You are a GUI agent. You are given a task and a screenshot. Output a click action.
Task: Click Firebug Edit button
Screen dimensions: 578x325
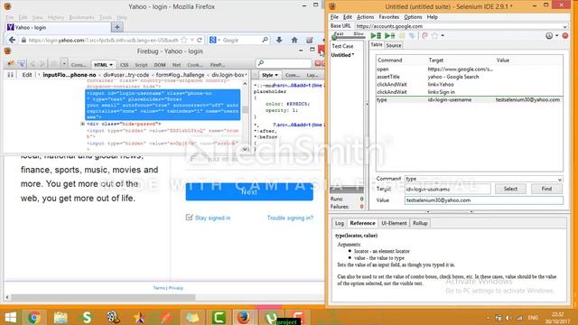tap(27, 75)
